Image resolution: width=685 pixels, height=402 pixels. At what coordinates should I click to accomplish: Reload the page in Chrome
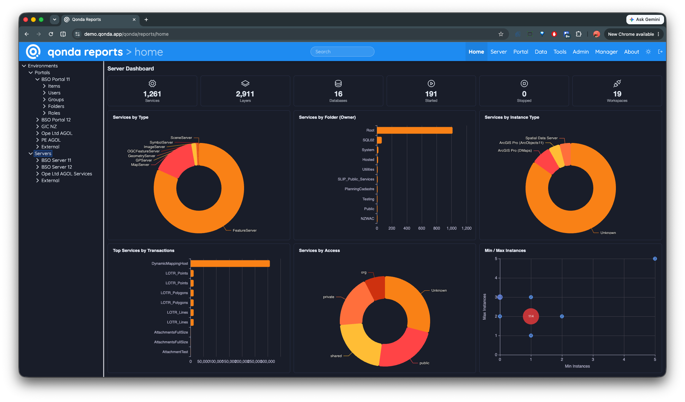(51, 34)
